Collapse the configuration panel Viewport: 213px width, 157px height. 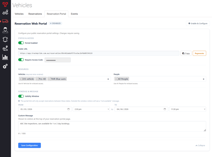[200, 145]
